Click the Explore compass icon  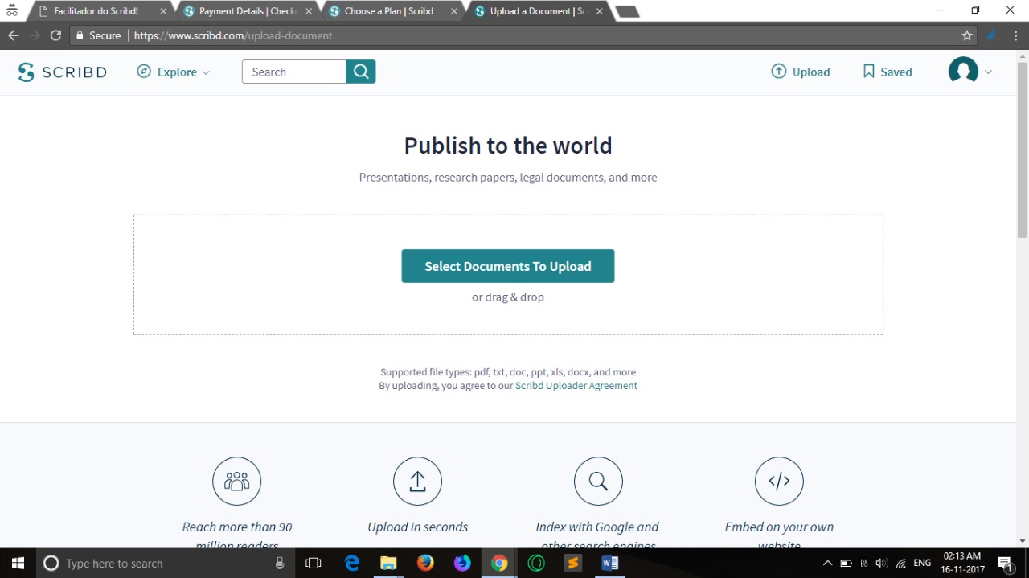144,72
